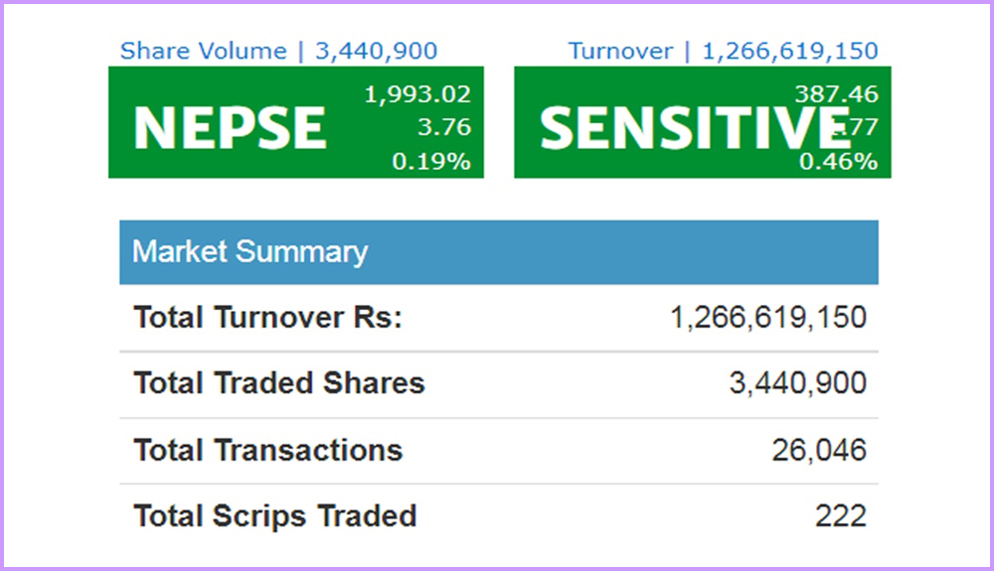
Task: Select the NEPSE value 1,993.02
Action: (x=417, y=95)
